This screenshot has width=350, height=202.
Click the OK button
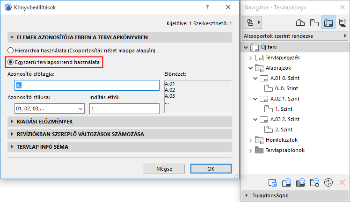211,169
